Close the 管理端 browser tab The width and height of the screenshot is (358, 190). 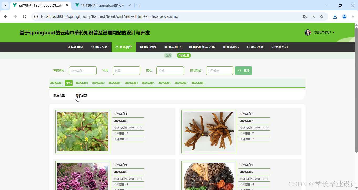click(x=130, y=5)
